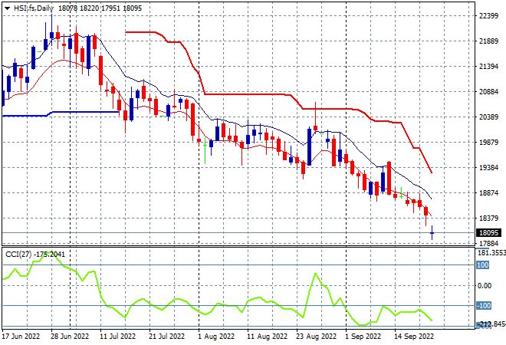Click the thick blue support line at left

(61, 113)
